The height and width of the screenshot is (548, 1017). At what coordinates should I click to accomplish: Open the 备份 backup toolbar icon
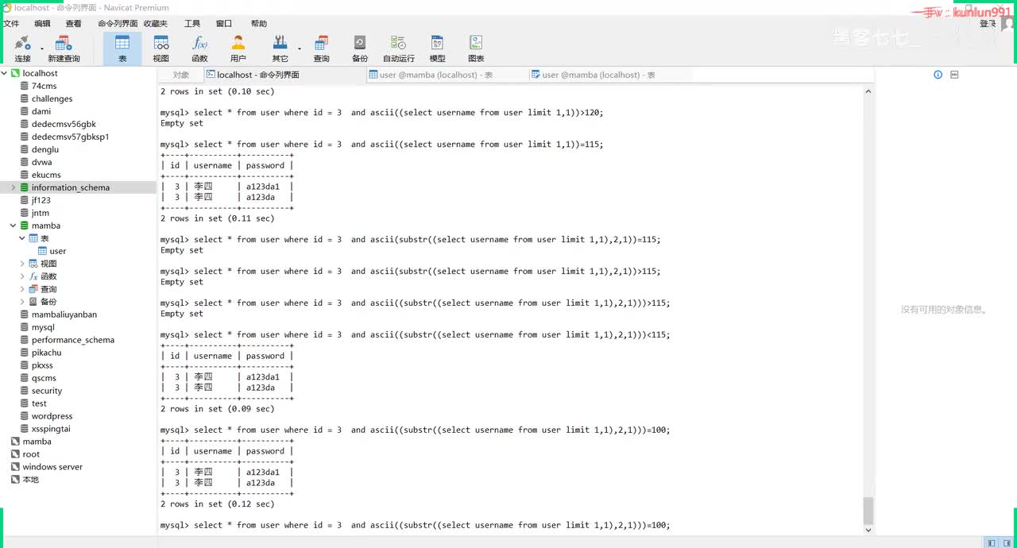[360, 48]
